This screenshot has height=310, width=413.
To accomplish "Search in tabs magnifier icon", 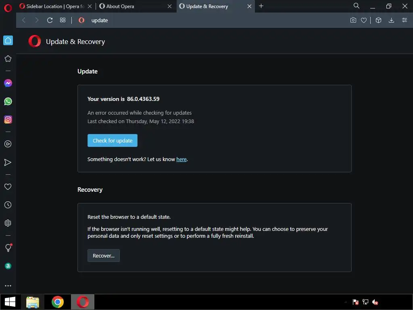I will tap(357, 6).
